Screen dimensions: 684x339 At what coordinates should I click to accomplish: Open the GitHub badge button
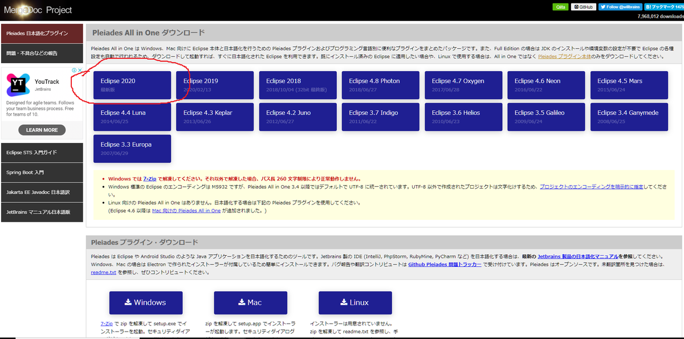point(584,7)
